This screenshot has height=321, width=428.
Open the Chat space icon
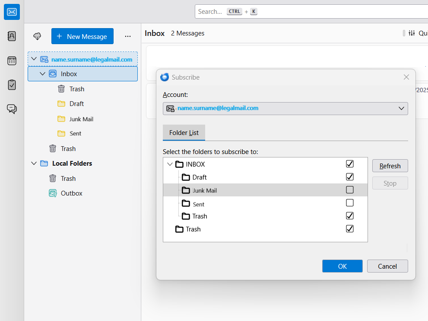point(12,109)
